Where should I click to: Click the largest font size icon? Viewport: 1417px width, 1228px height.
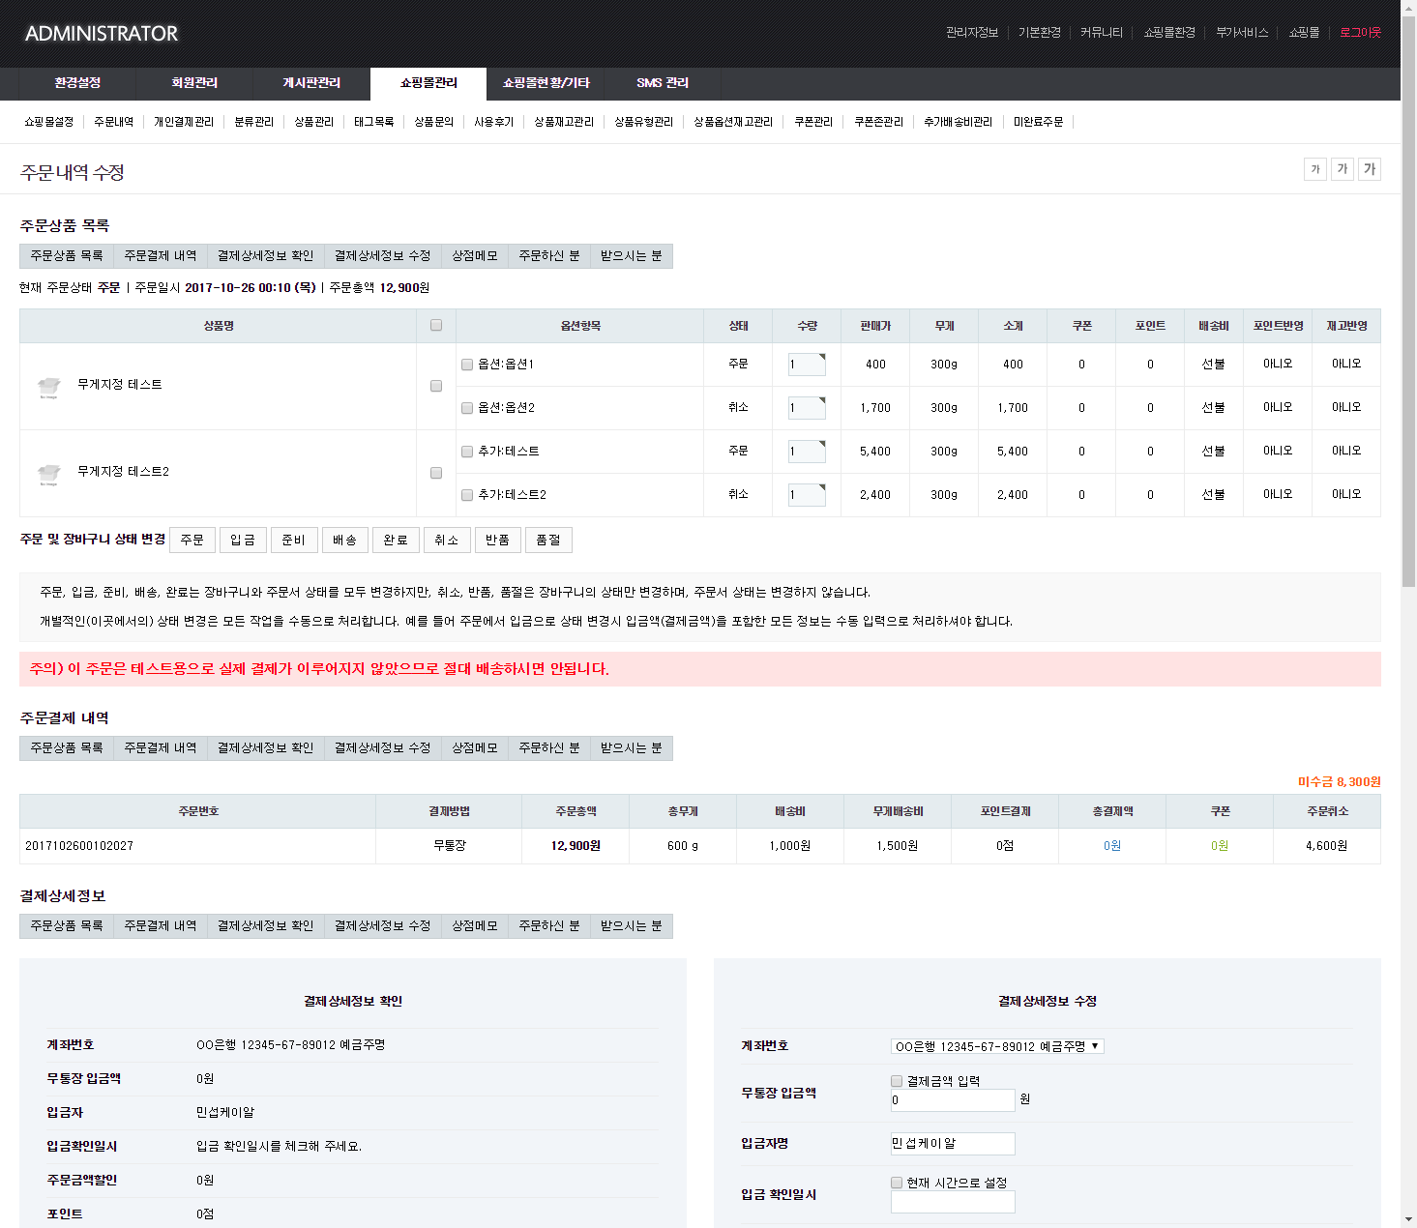pos(1369,170)
